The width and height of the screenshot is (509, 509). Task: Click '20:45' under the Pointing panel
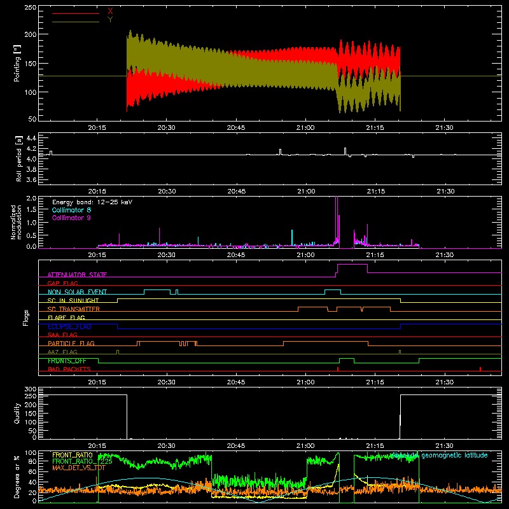(235, 128)
